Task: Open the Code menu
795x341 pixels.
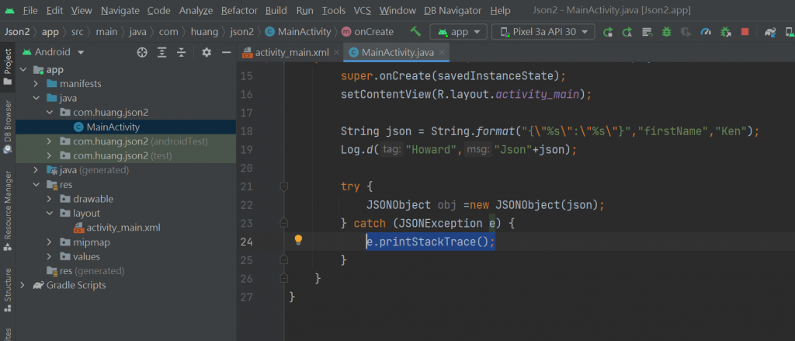Action: (x=158, y=10)
